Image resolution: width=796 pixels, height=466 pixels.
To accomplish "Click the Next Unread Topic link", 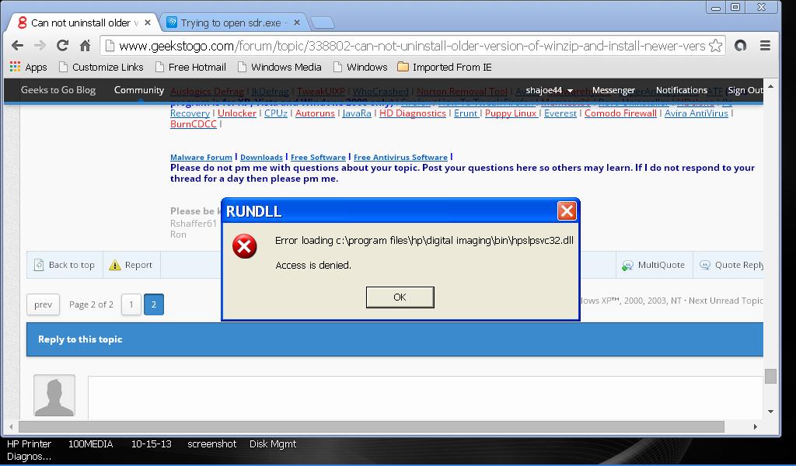I will (x=725, y=301).
